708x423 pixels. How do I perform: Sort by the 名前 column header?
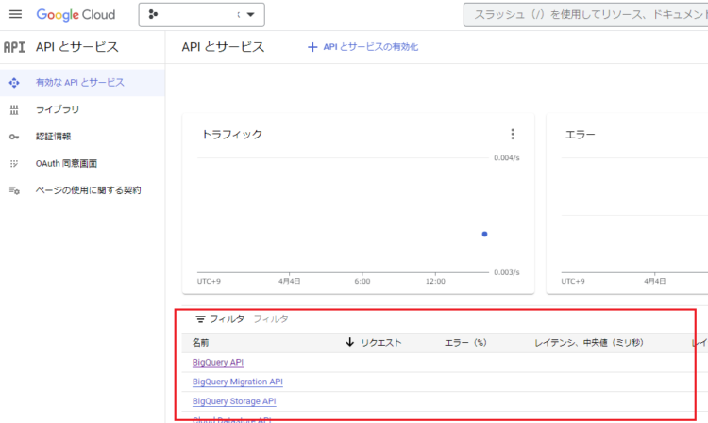pyautogui.click(x=200, y=343)
